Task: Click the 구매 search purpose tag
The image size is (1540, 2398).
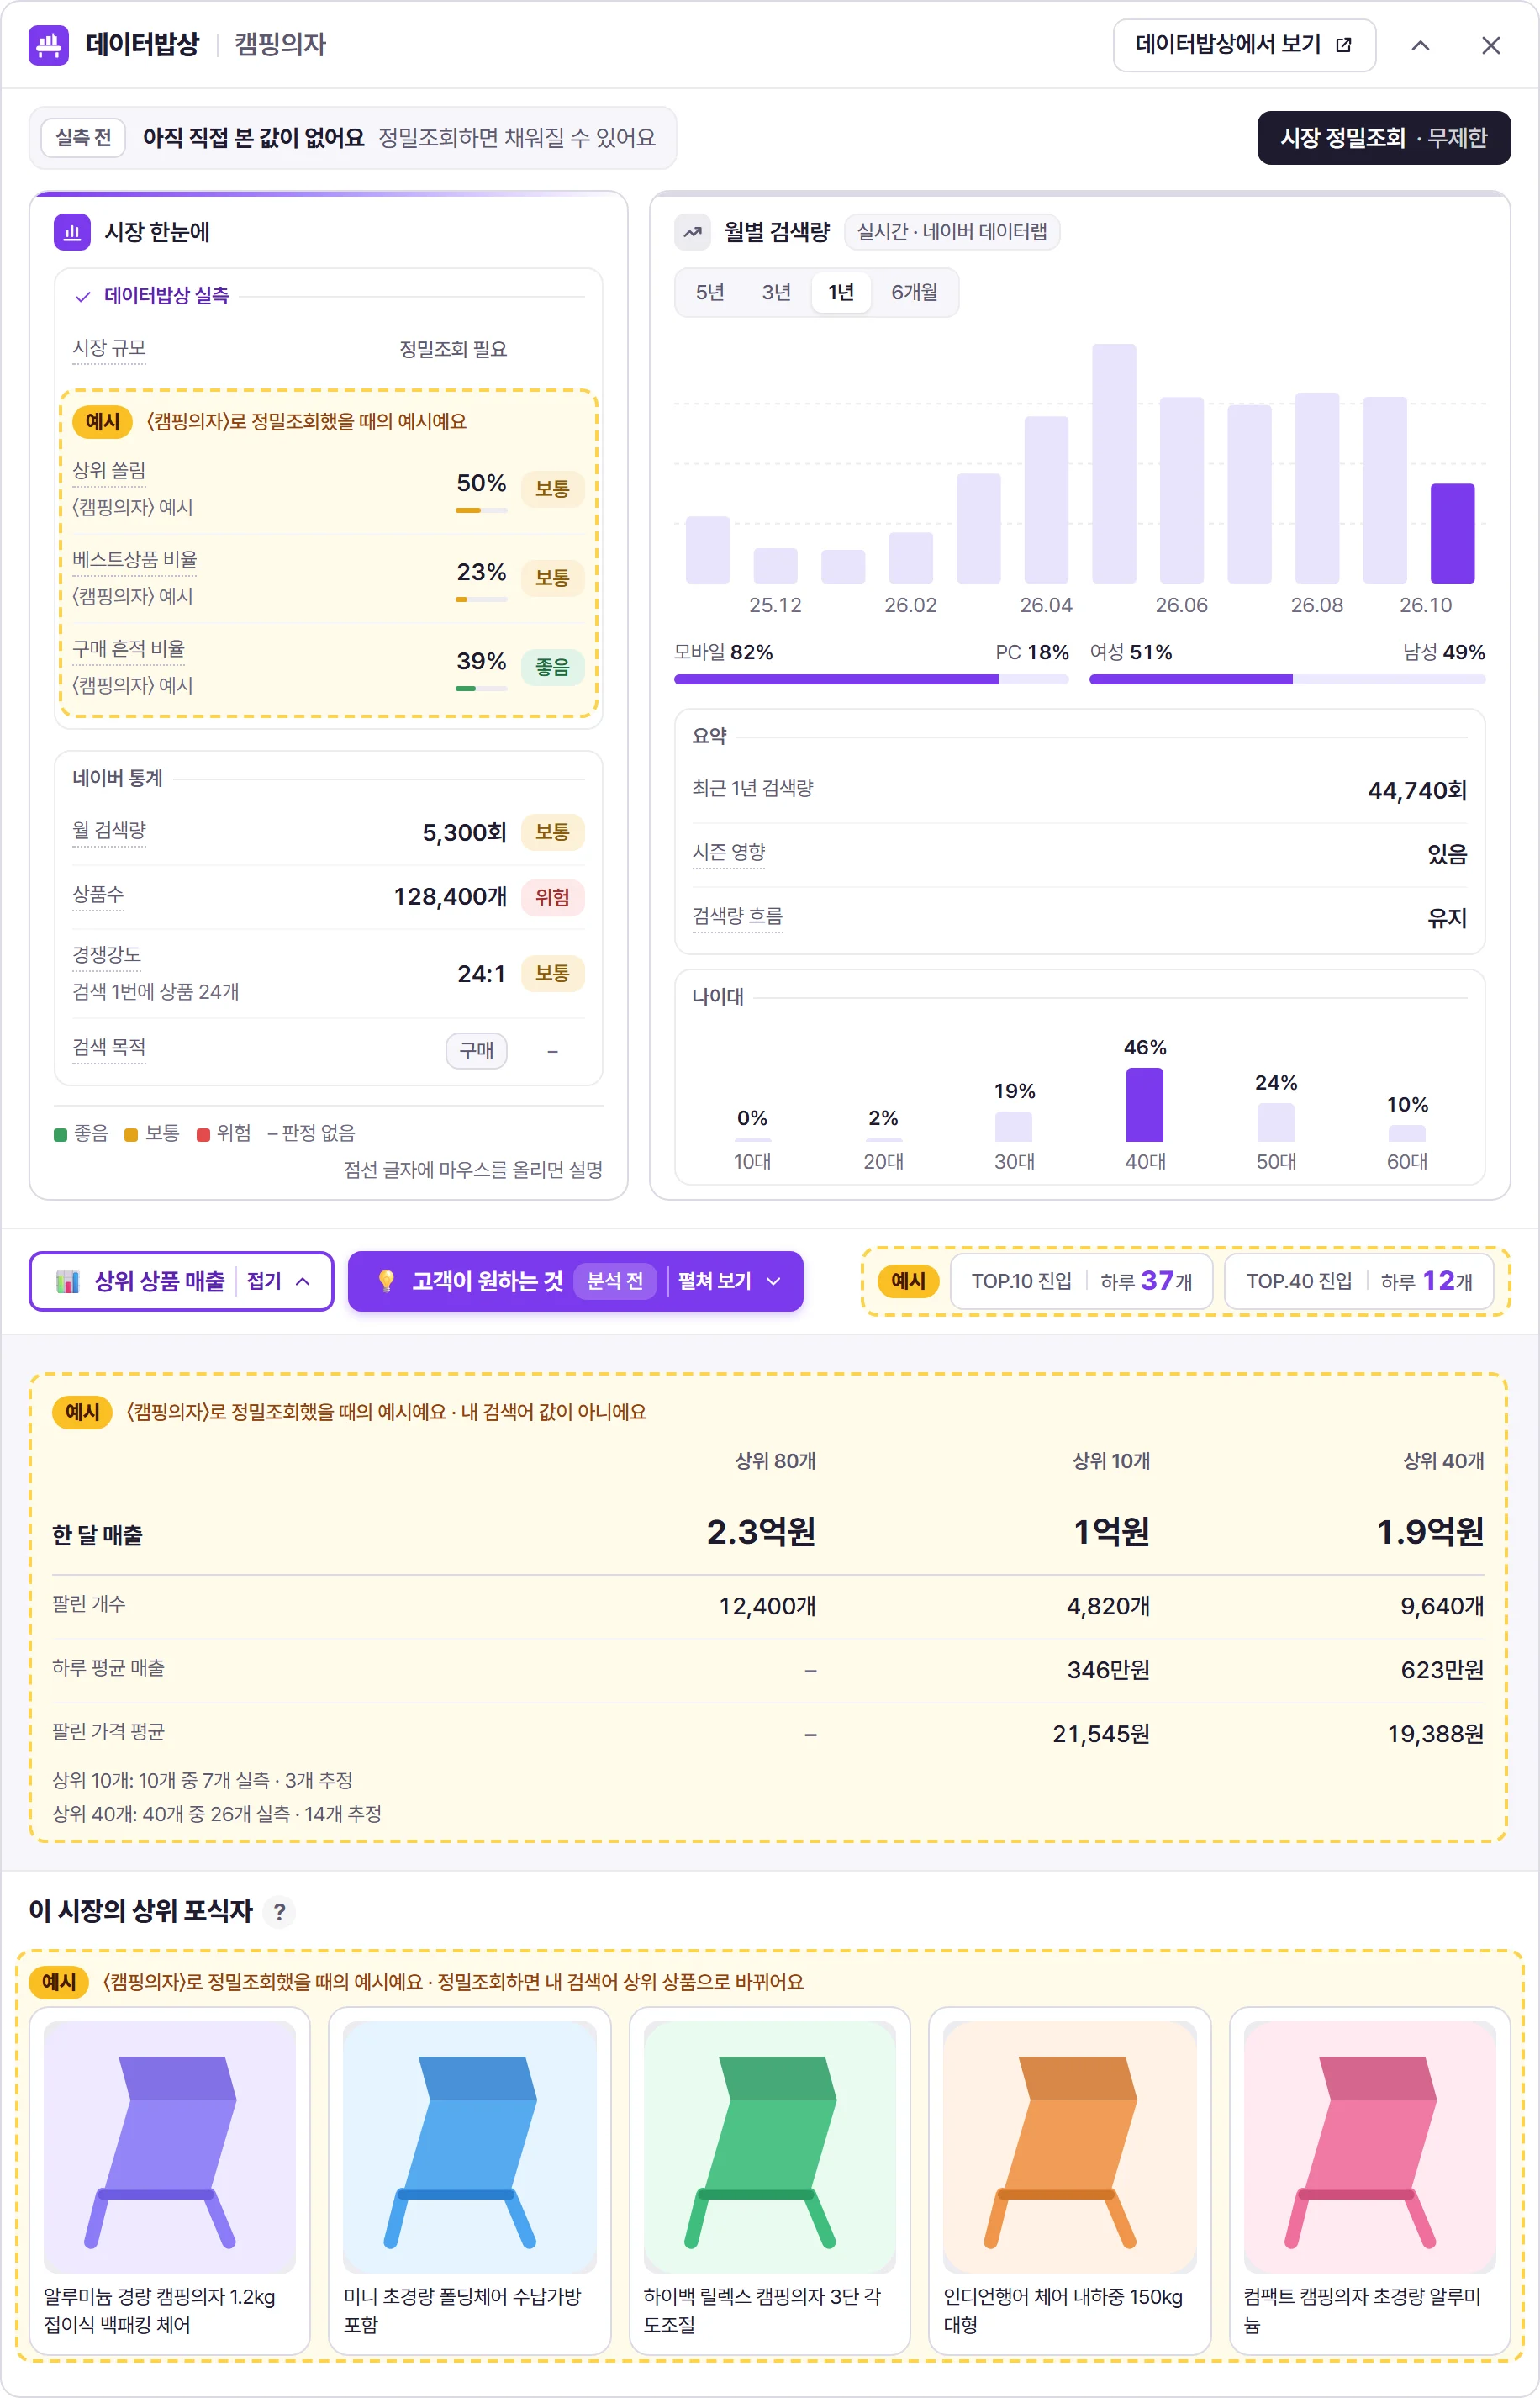Action: (x=476, y=1050)
